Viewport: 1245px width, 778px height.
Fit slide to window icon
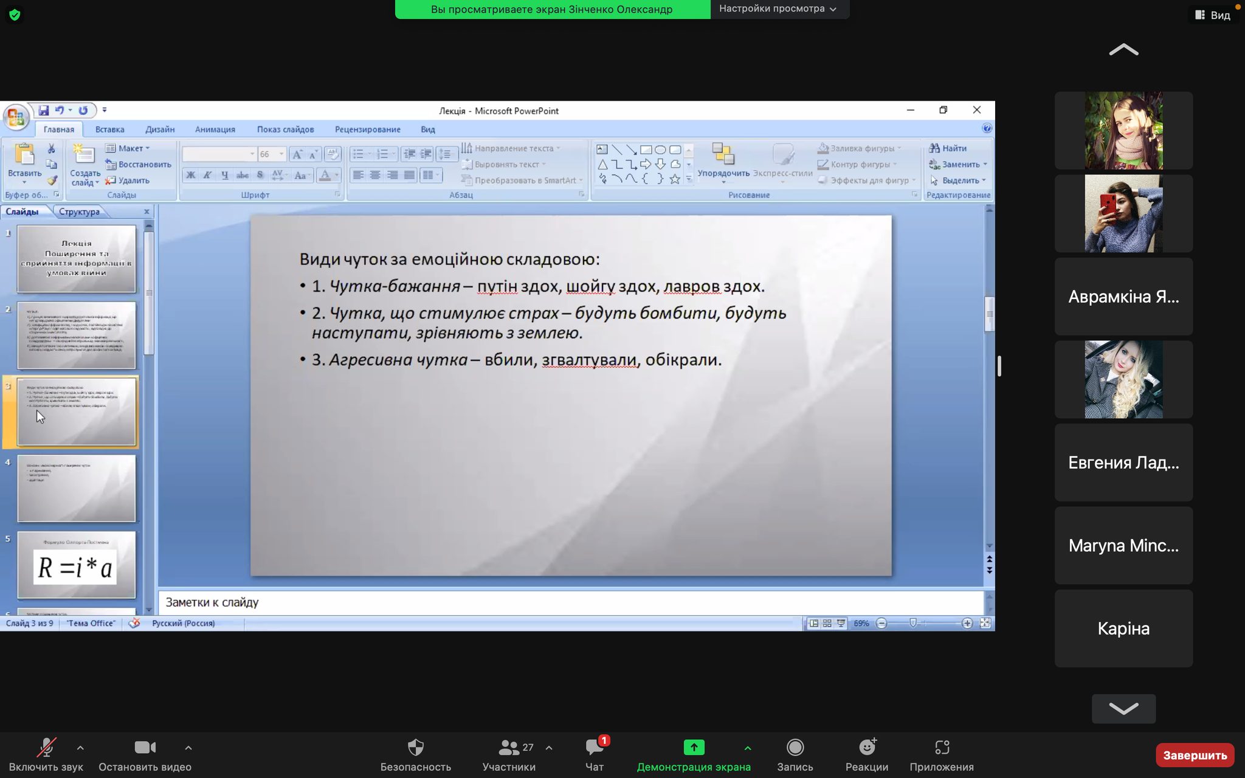985,623
